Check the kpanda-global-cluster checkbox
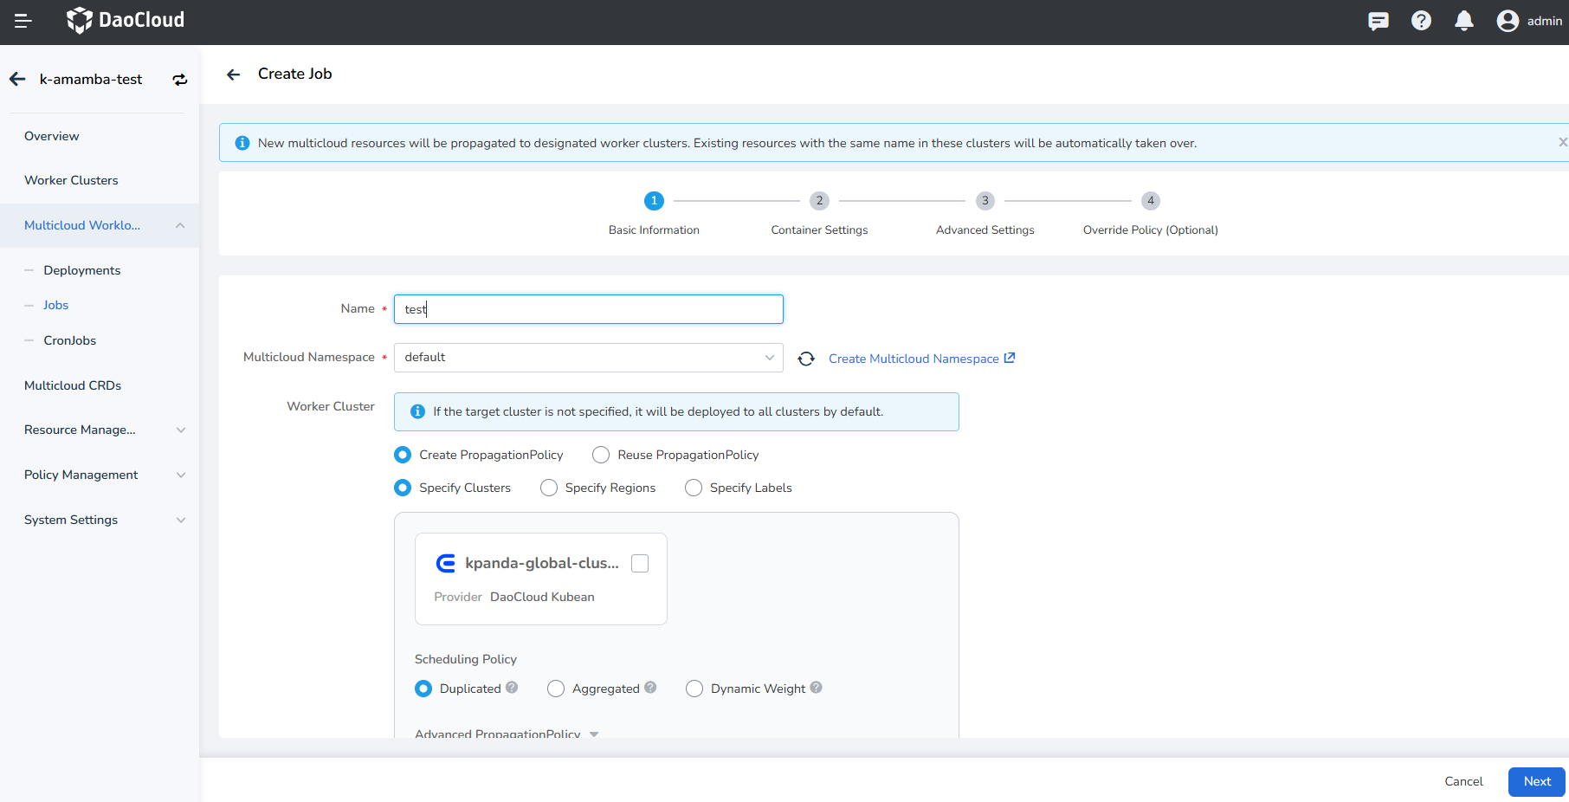The height and width of the screenshot is (802, 1569). click(x=640, y=564)
